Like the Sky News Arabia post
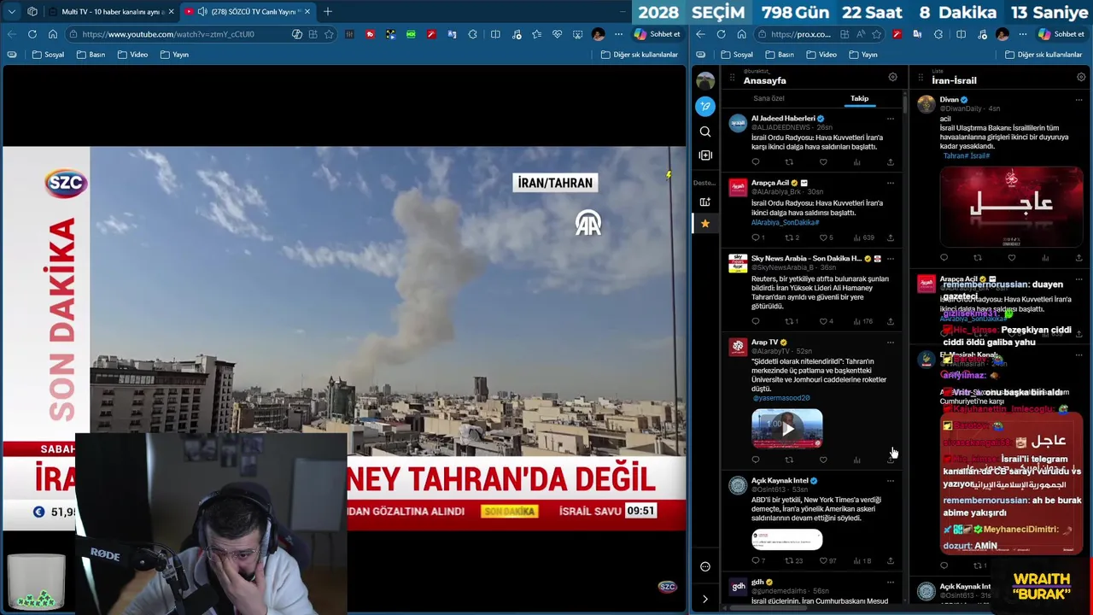 [826, 321]
